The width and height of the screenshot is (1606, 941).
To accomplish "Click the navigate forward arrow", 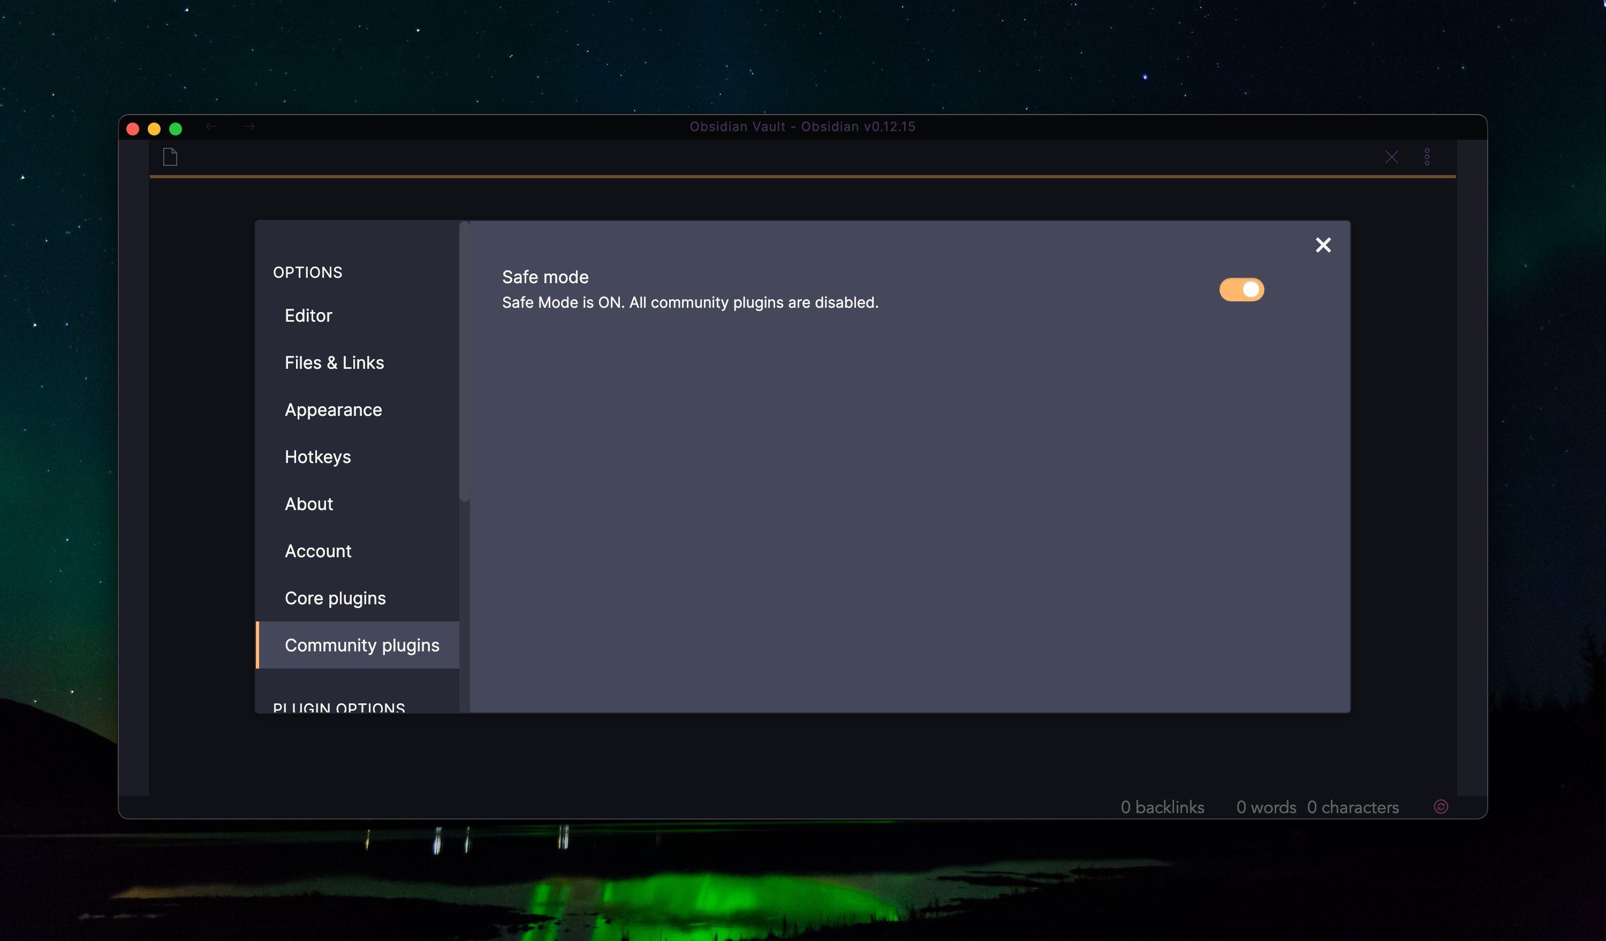I will click(248, 127).
